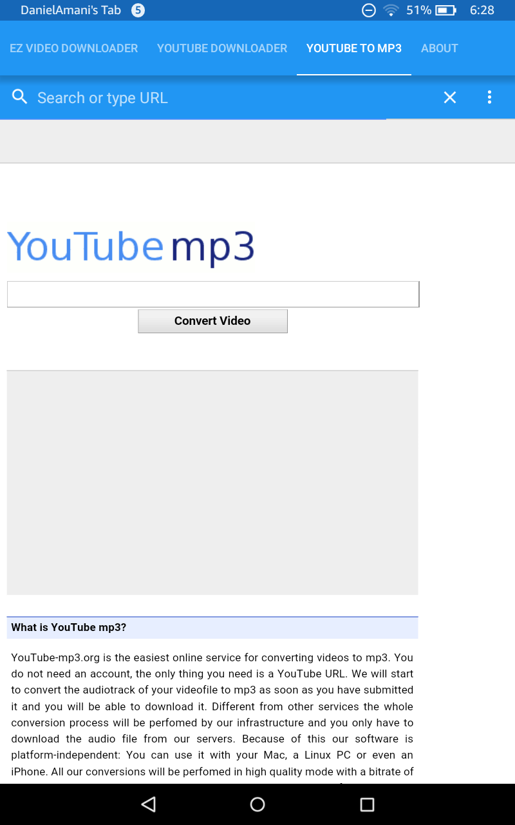Tap the do-not-disturb status icon
This screenshot has width=515, height=825.
(x=369, y=10)
